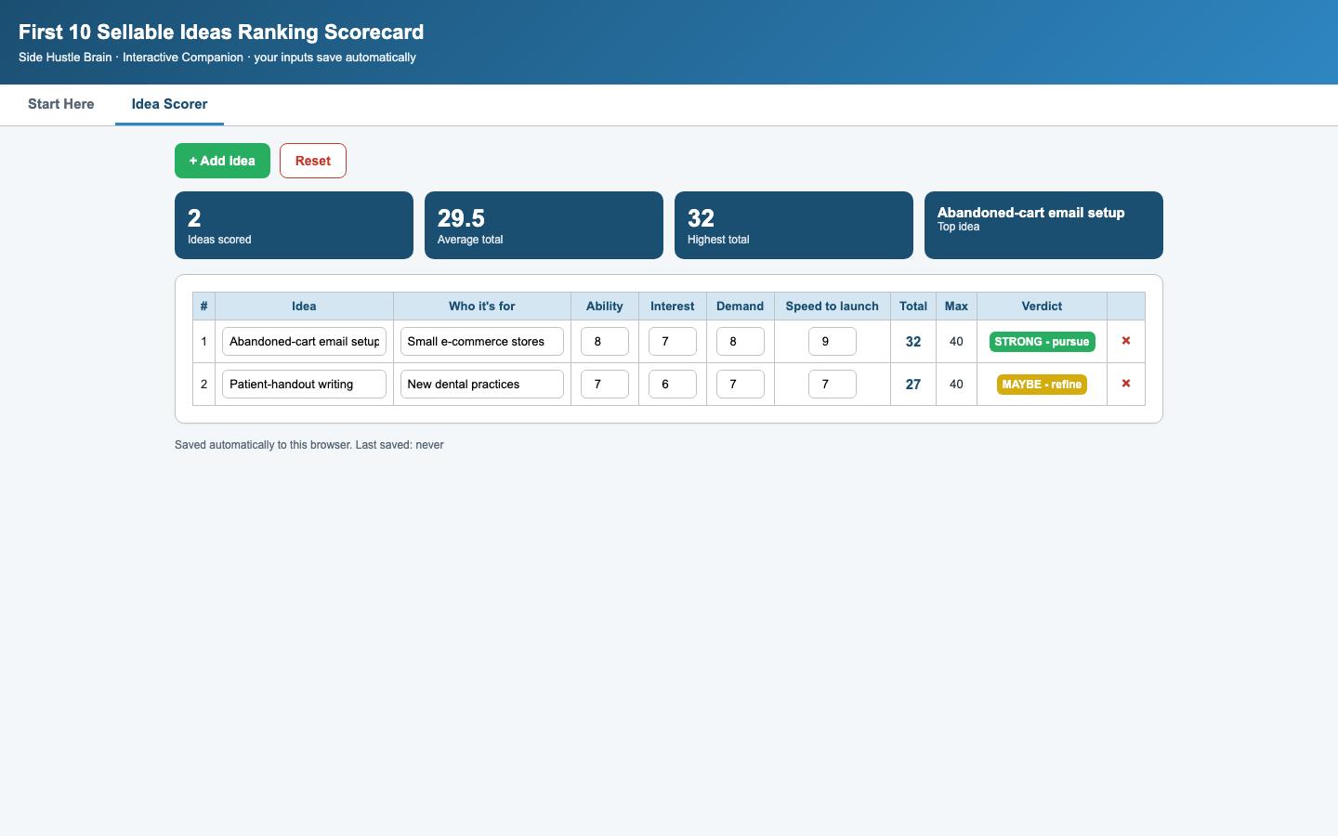Click row number 1 cell
Viewport: 1338px width, 836px height.
point(203,342)
